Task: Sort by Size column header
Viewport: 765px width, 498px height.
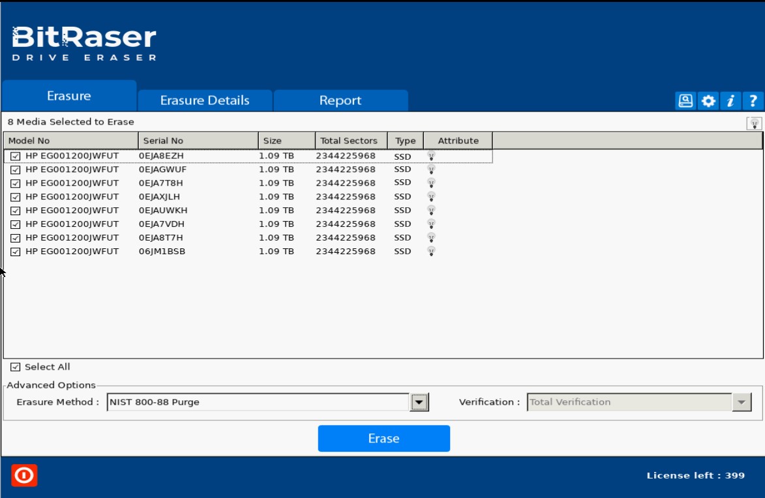Action: tap(287, 141)
